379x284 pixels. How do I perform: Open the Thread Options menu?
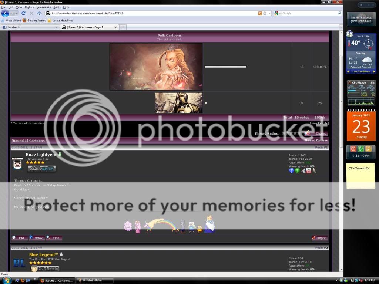click(x=316, y=140)
